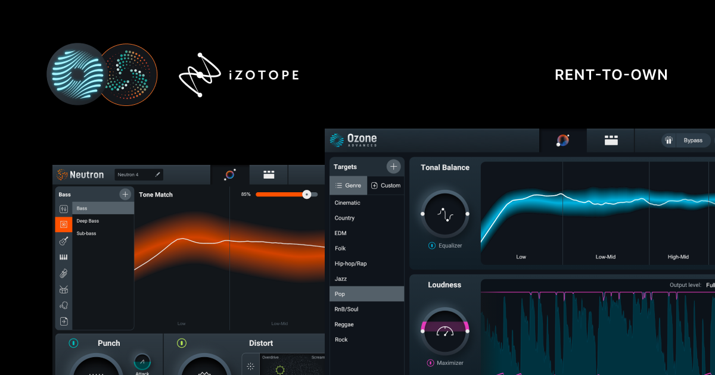Click the starburst icon in the Distort panel
This screenshot has width=715, height=375.
coord(250,366)
